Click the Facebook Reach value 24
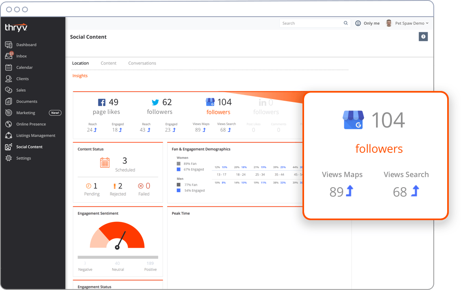The height and width of the screenshot is (290, 461). click(90, 130)
